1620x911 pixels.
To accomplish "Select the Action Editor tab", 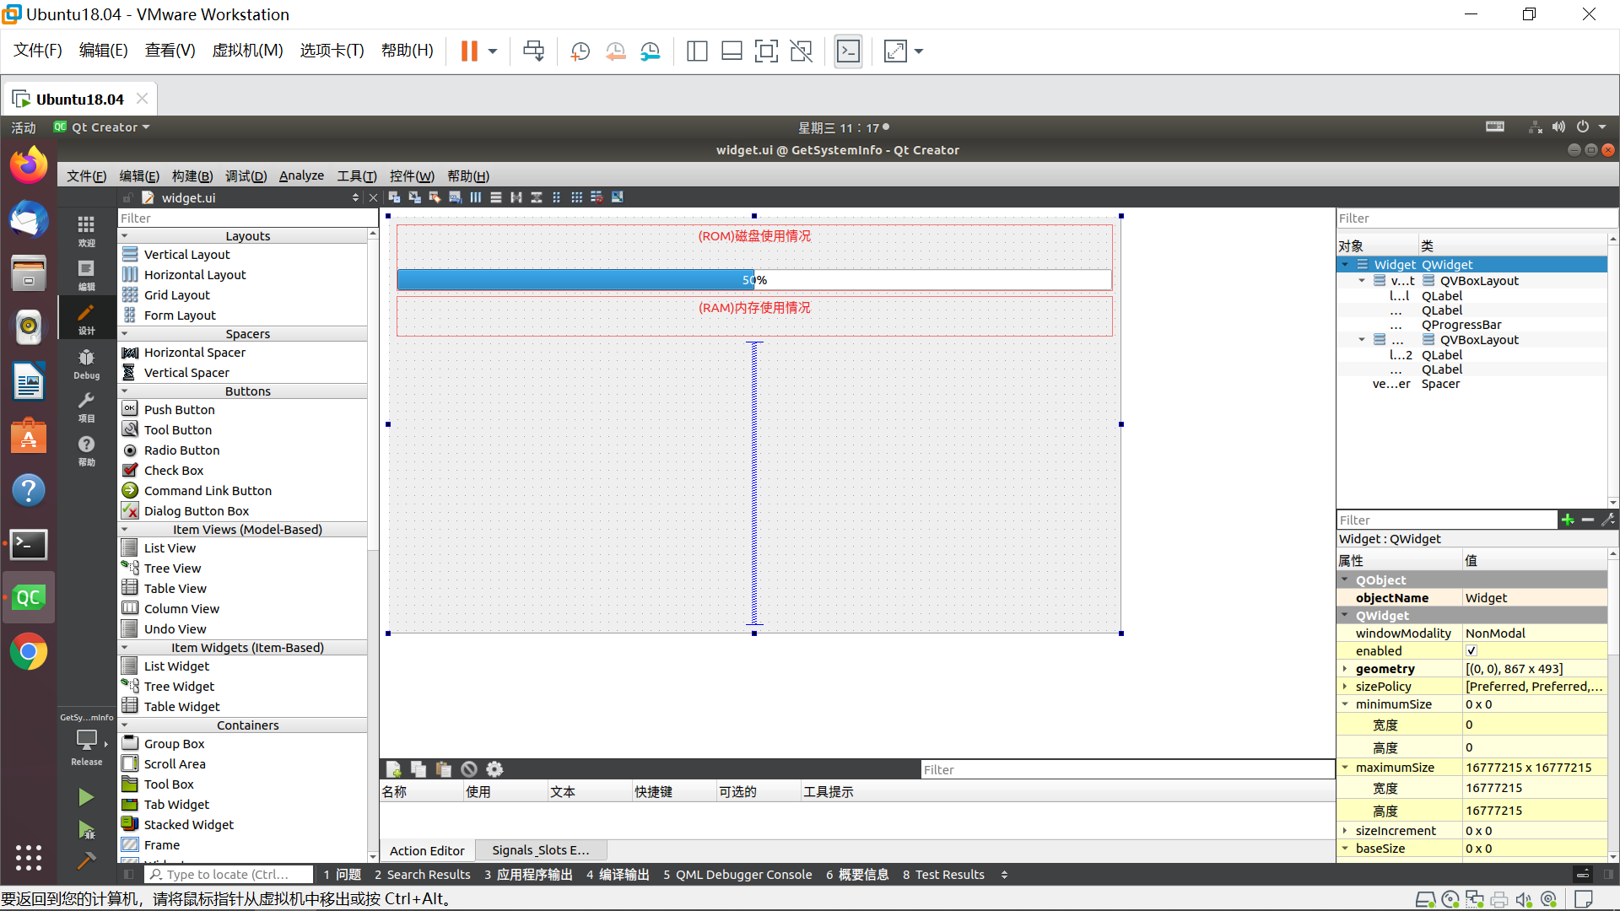I will pyautogui.click(x=427, y=849).
